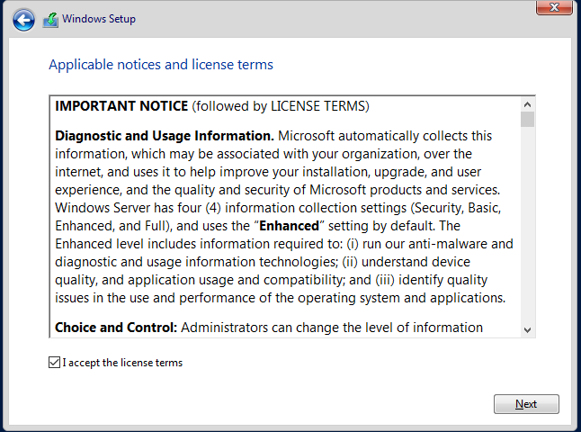581x432 pixels.
Task: Click the license scrollbar track below thumb
Action: tap(527, 225)
